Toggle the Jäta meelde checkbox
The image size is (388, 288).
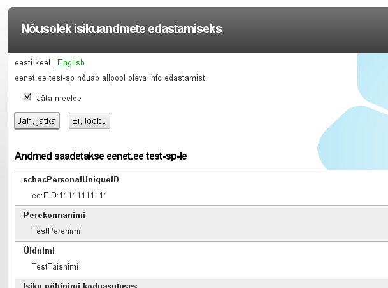point(27,97)
